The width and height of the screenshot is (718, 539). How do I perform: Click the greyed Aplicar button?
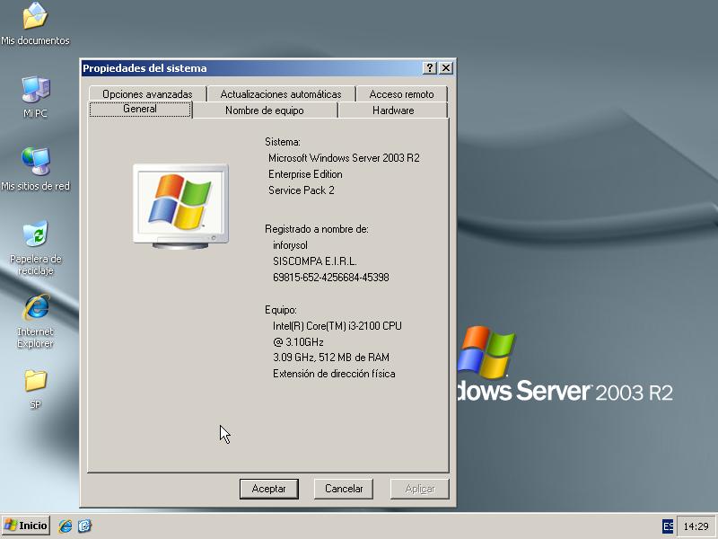click(x=419, y=489)
